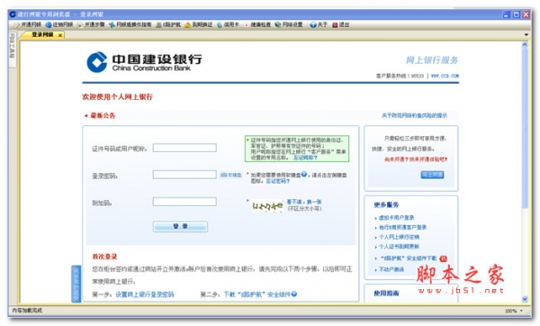This screenshot has height=326, width=540.
Task: Click the vertical blue side tab at page bottom-left
Action: click(76, 284)
